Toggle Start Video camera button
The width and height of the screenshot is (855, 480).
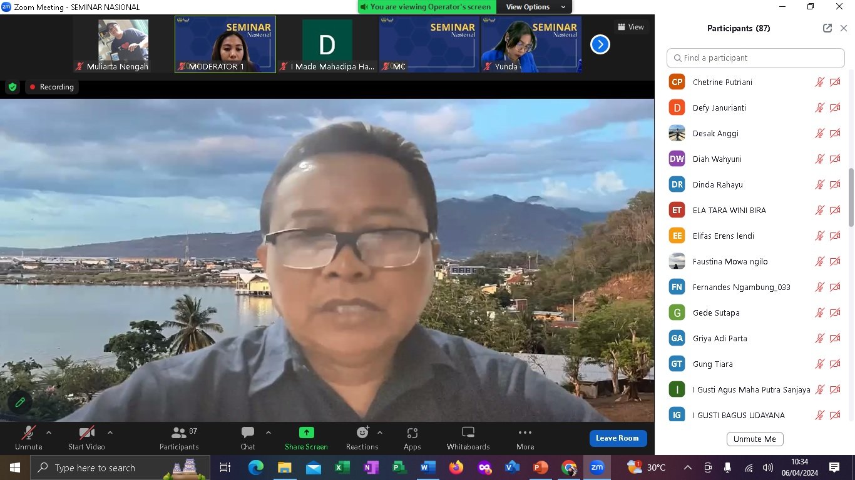(x=86, y=437)
